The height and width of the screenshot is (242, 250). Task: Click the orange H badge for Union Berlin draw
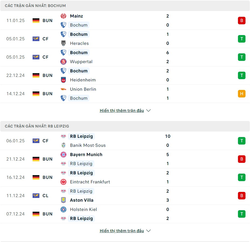[x=242, y=94]
